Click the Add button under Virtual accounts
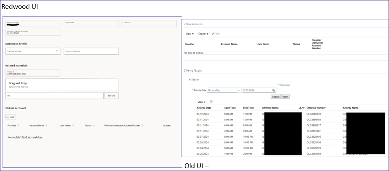The image size is (389, 171). tap(11, 117)
